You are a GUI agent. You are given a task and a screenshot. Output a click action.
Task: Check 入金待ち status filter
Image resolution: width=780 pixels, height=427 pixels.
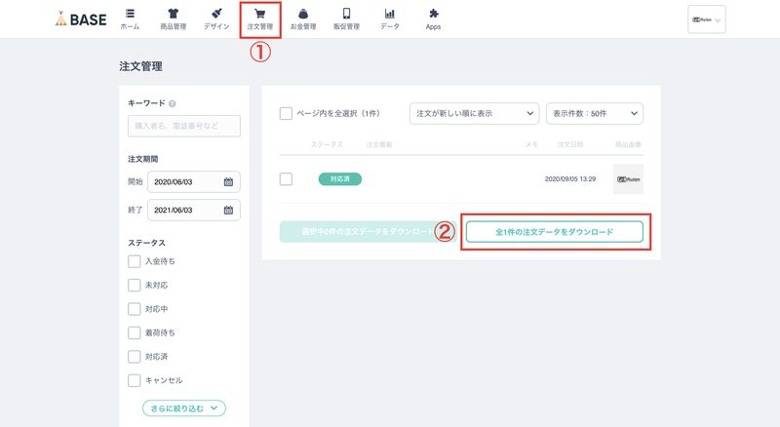click(135, 261)
